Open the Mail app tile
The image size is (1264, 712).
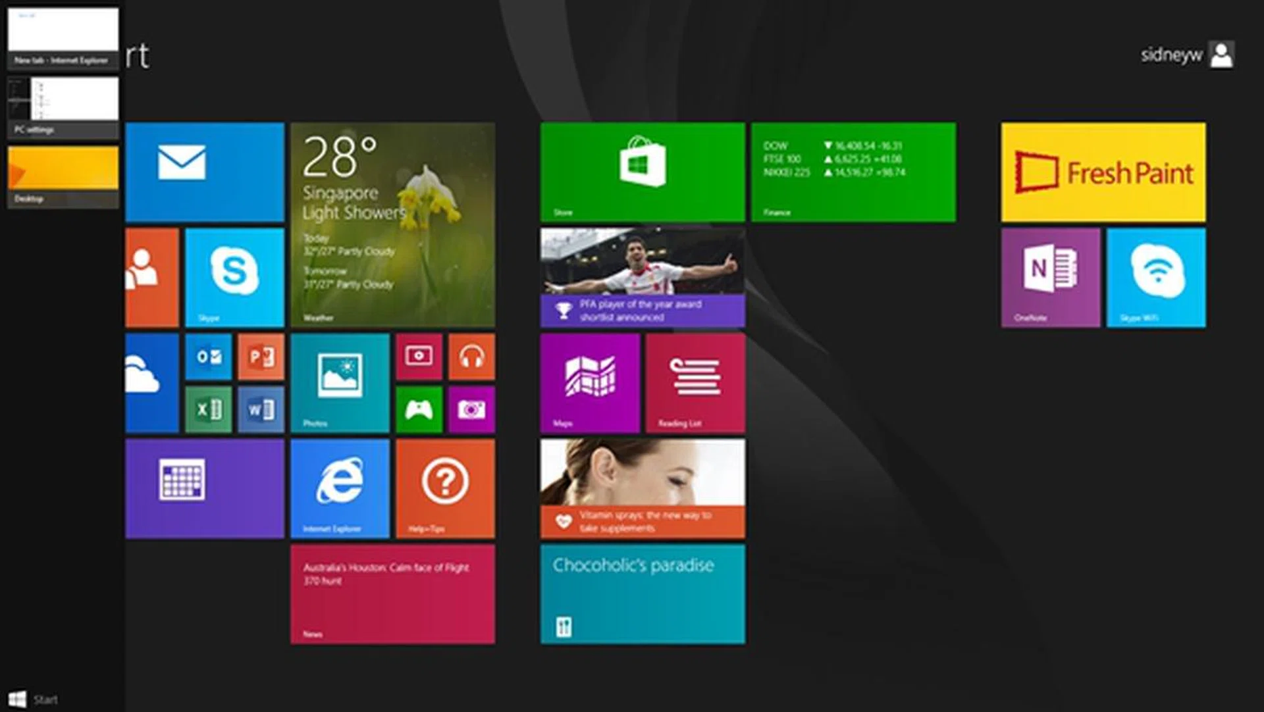204,171
